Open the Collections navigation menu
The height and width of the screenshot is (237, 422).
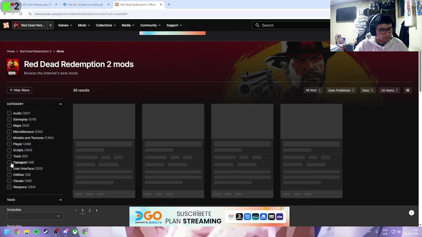click(x=105, y=25)
